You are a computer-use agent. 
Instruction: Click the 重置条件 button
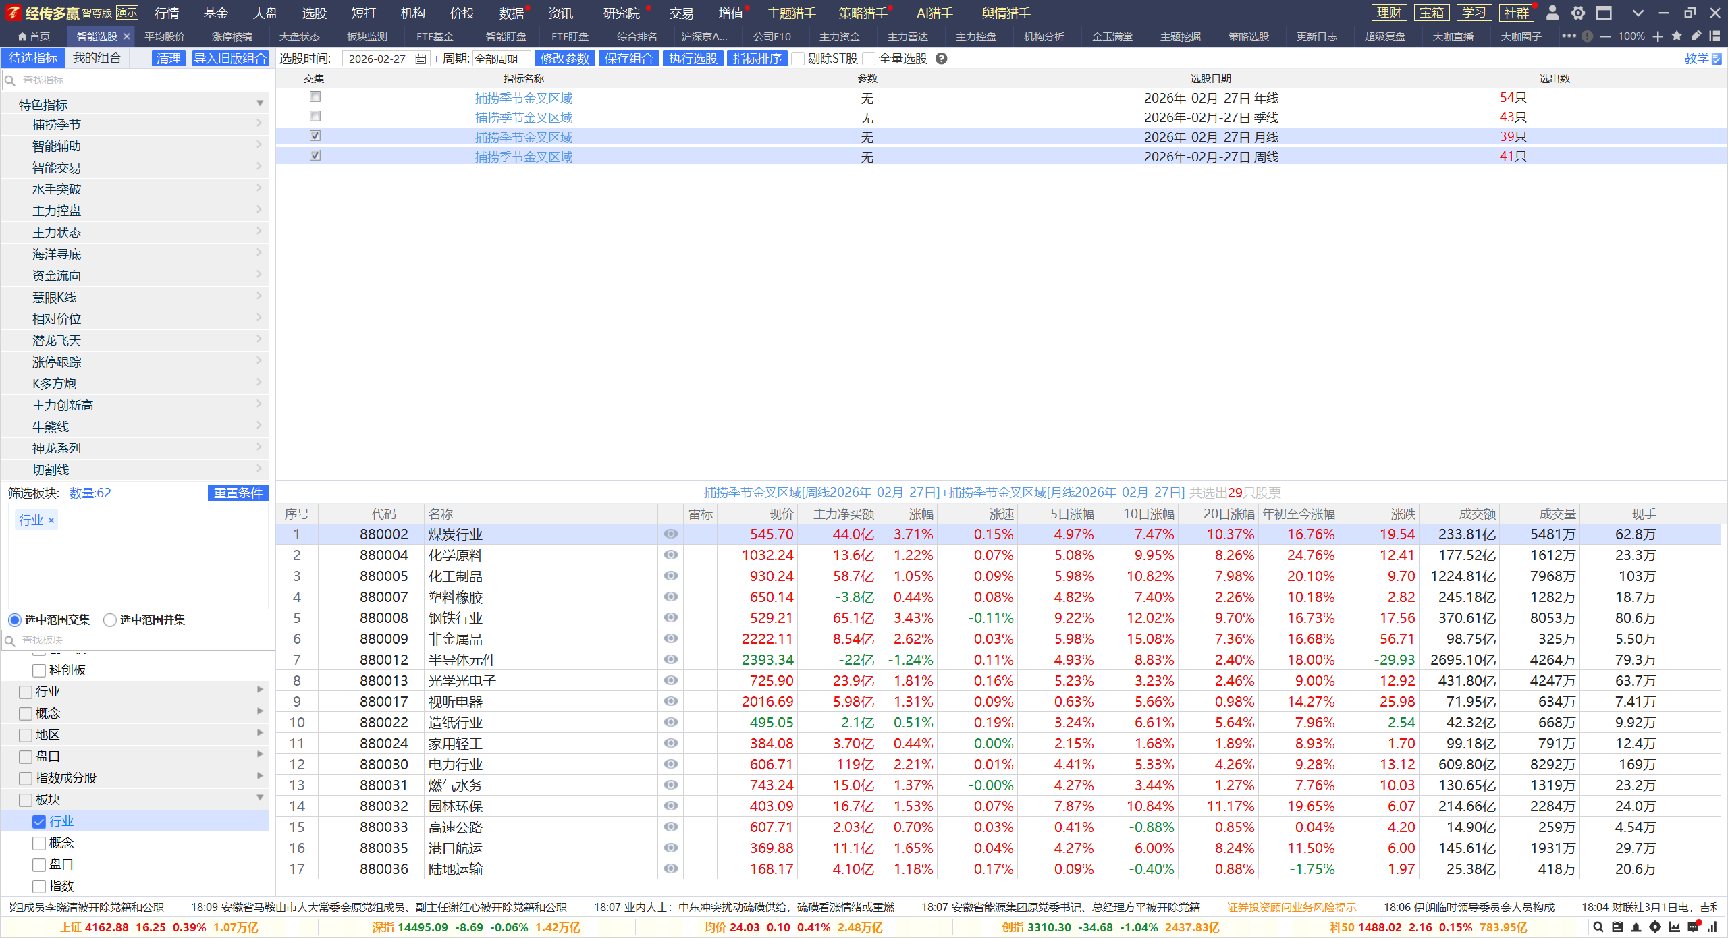click(238, 493)
